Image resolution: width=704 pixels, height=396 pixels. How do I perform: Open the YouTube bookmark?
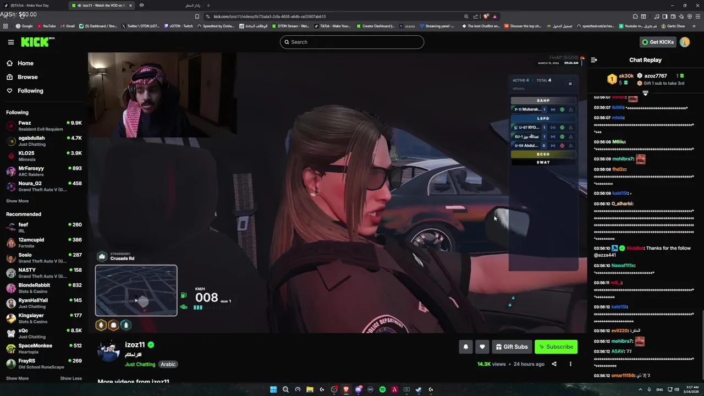[47, 26]
